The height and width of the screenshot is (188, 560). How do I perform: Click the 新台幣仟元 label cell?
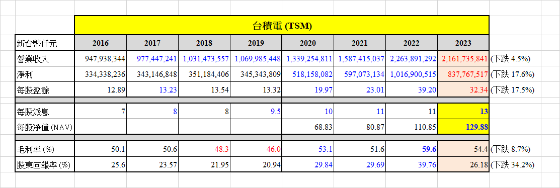45,43
